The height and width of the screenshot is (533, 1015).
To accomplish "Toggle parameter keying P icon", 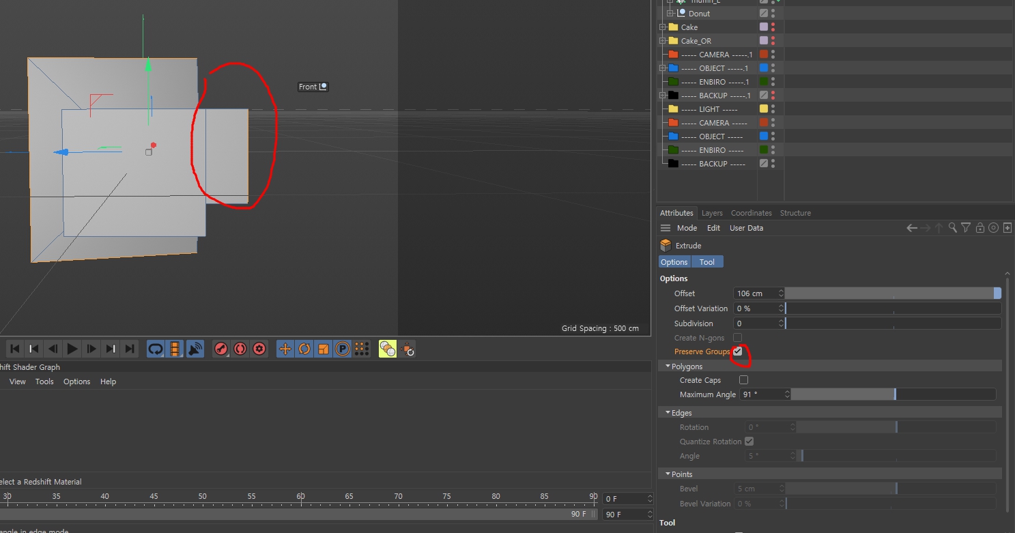I will point(343,349).
